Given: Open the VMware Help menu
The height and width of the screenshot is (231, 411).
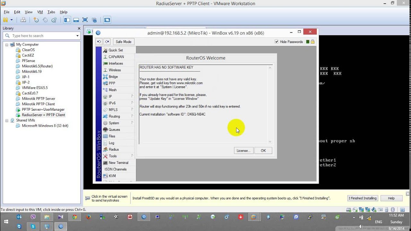Looking at the screenshot, I should click(x=64, y=12).
